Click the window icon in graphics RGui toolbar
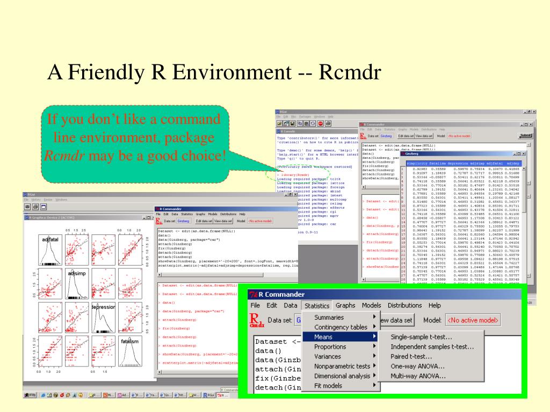This screenshot has height=412, width=550. click(44, 207)
